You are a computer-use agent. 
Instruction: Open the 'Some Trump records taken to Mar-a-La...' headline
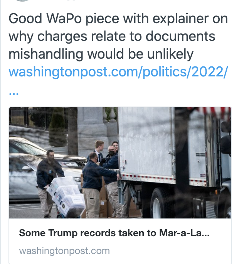coord(114,233)
